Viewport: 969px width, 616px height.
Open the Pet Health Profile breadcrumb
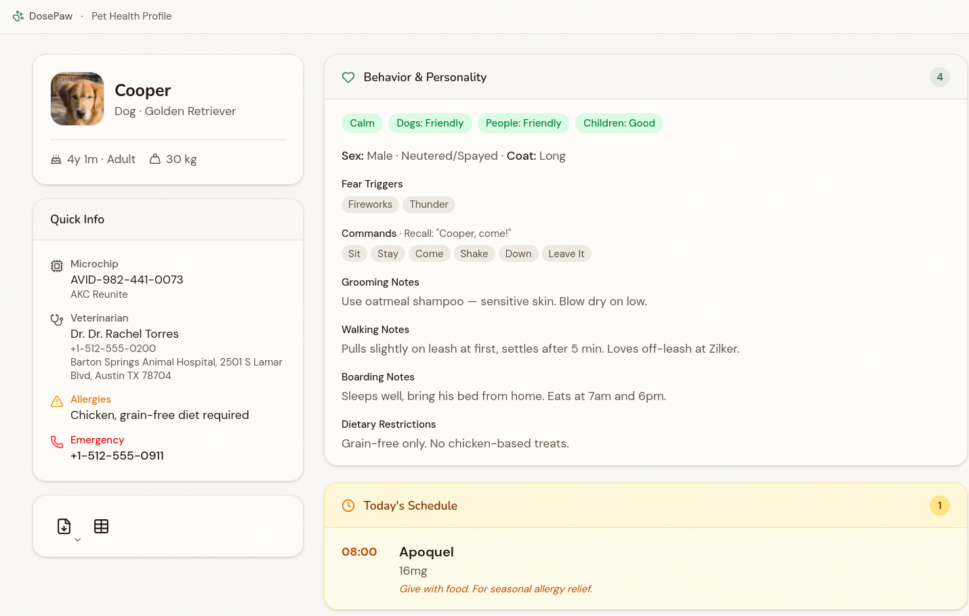[x=131, y=16]
